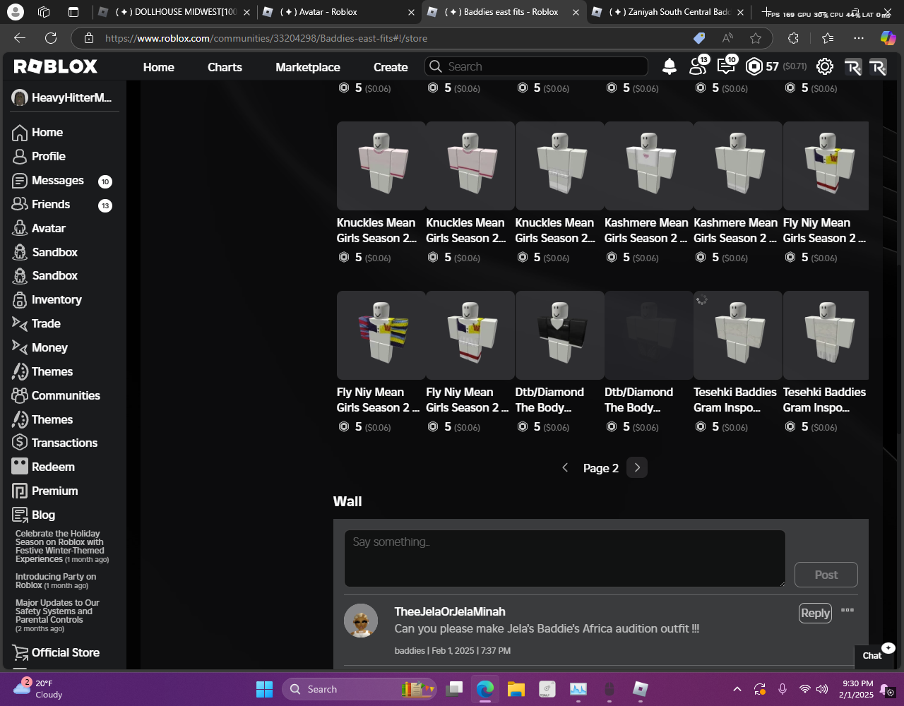The image size is (904, 706).
Task: Click the TheeJelaOrJelaMinah avatar picture
Action: pos(361,621)
